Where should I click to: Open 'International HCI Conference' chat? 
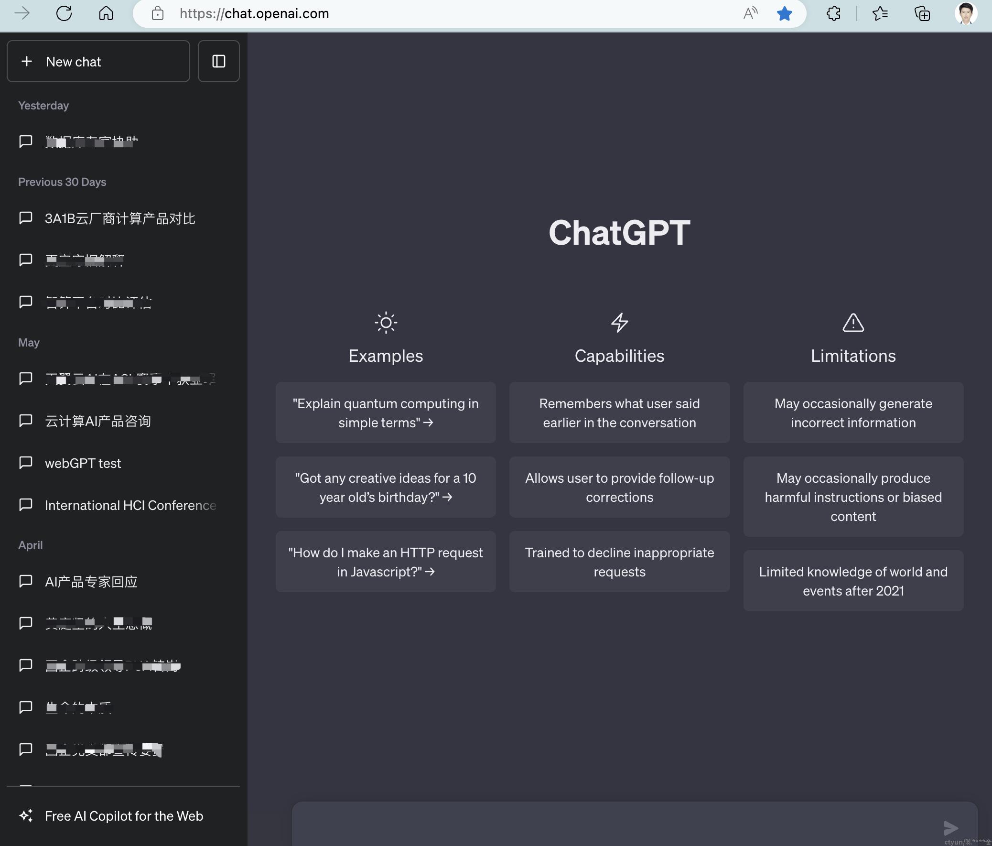(x=123, y=505)
